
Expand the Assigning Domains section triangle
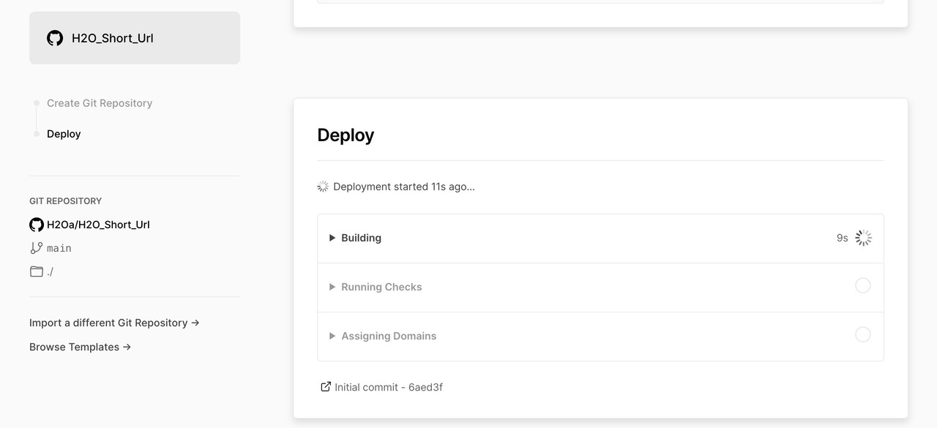point(332,336)
